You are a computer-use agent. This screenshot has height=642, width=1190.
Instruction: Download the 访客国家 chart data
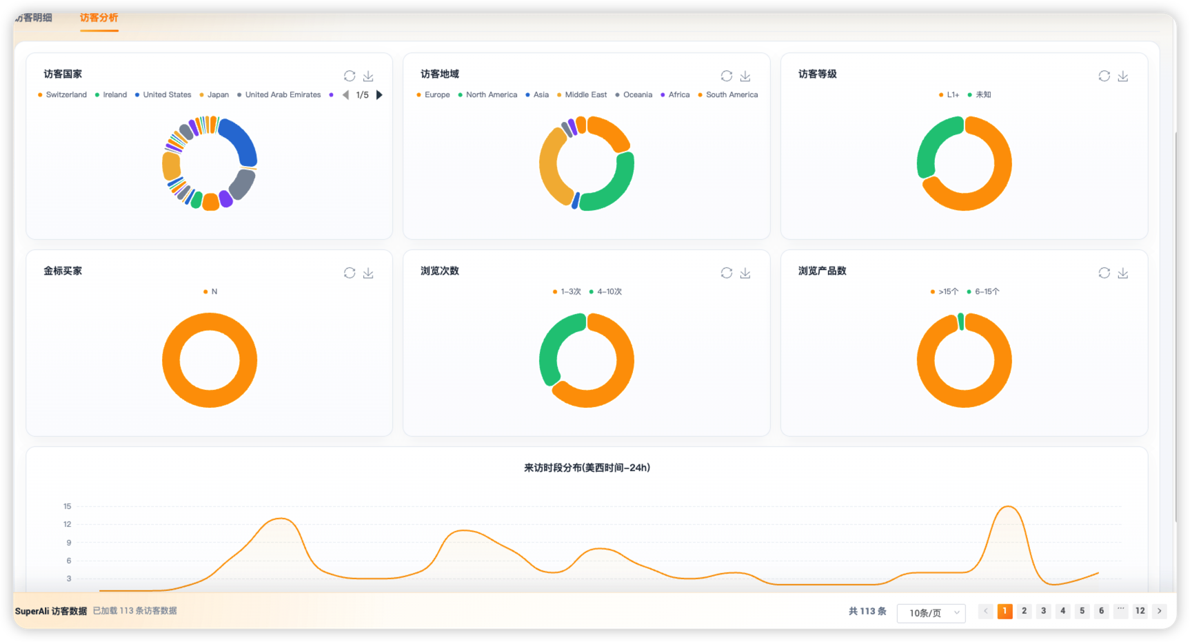click(368, 76)
